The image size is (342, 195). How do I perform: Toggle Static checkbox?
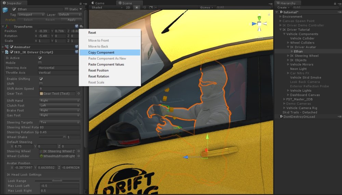[67, 9]
